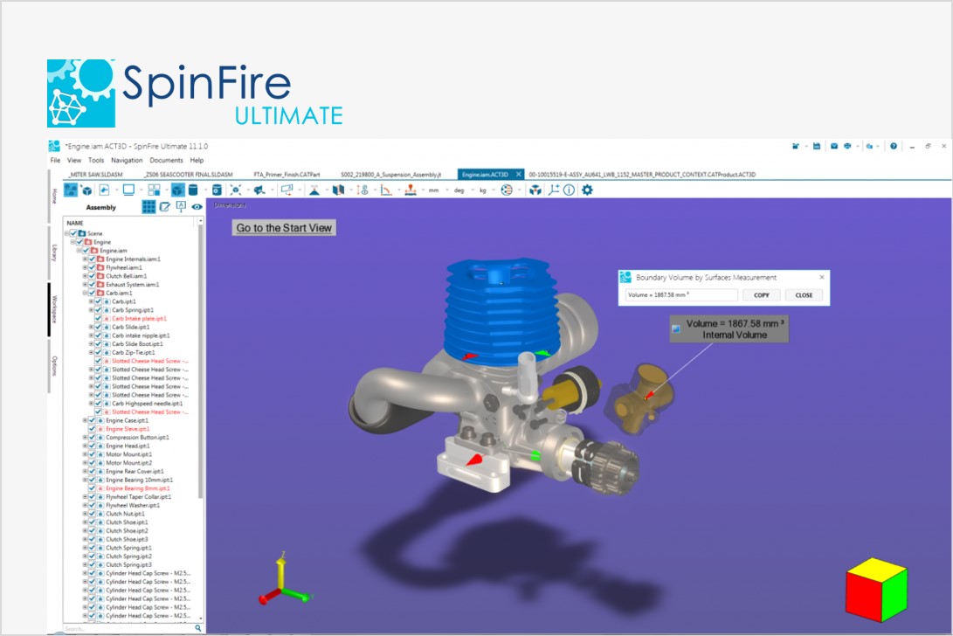Expand the Engine Internals.iam:1 node

click(x=85, y=259)
